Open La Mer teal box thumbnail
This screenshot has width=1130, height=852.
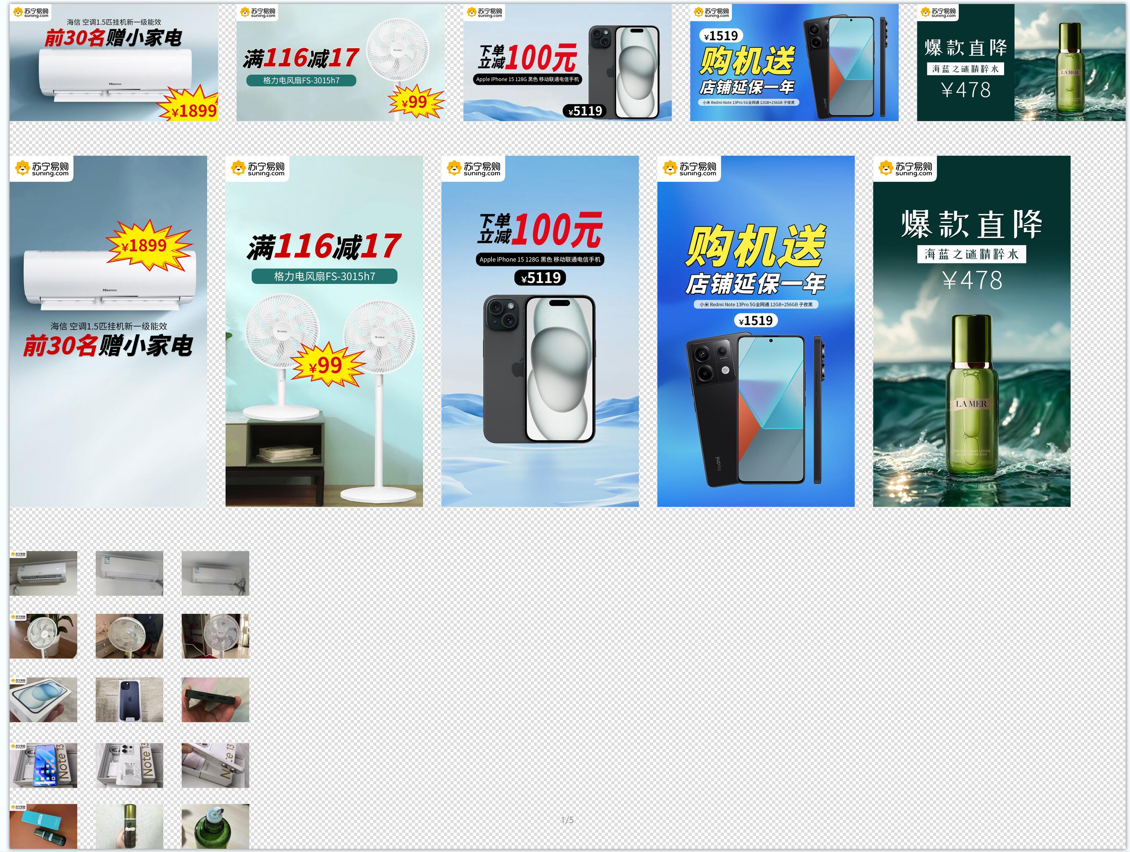point(43,826)
